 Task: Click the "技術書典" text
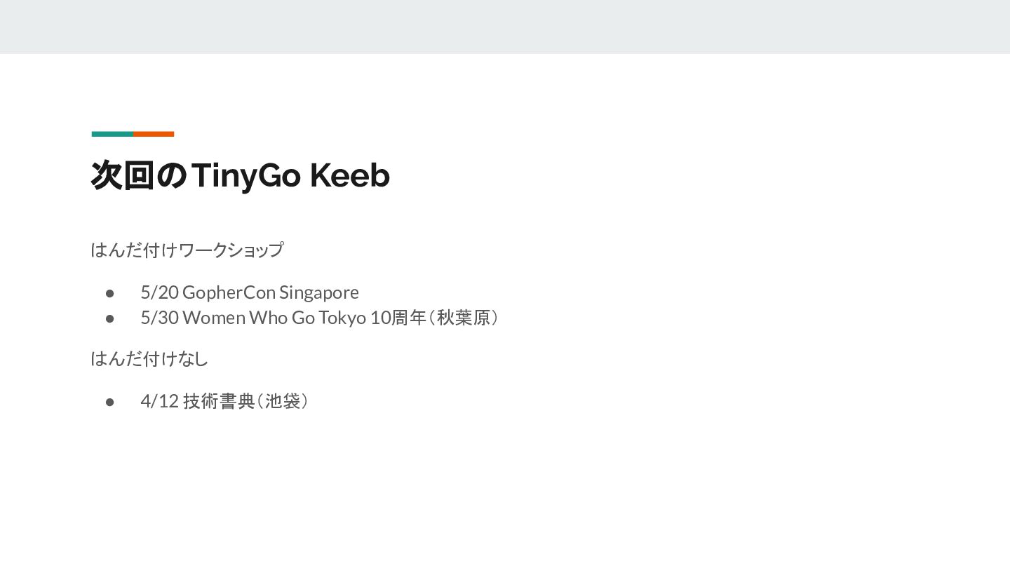(x=218, y=402)
